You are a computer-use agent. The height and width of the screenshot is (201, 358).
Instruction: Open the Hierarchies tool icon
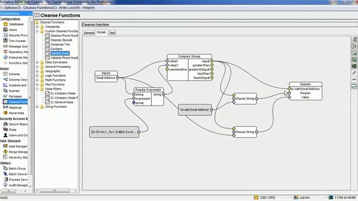tap(6, 113)
